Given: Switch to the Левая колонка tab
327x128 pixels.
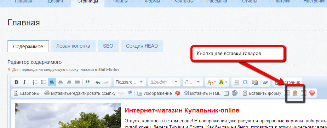Looking at the screenshot, I should click(73, 46).
